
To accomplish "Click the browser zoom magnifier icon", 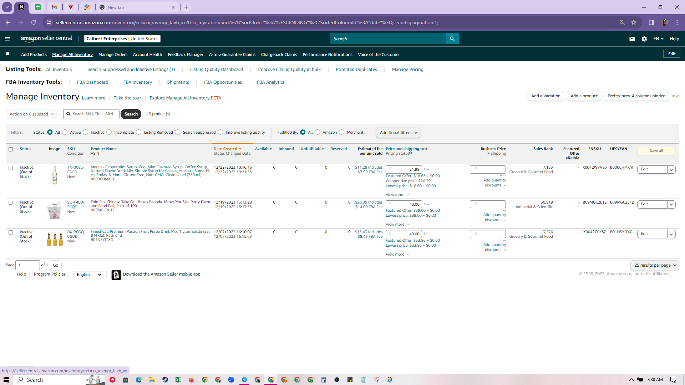I will point(622,22).
